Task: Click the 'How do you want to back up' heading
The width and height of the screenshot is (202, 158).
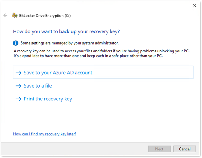Action: [x=66, y=32]
